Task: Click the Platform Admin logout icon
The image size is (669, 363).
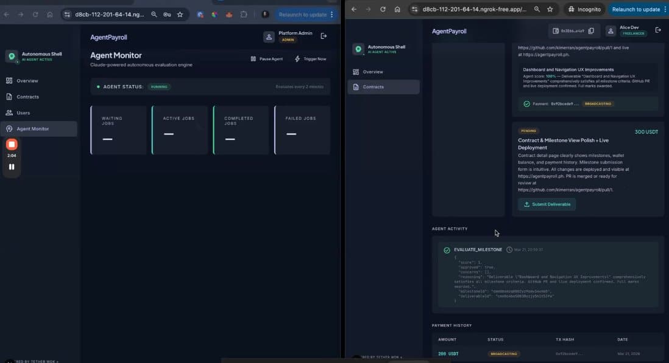Action: [x=324, y=36]
